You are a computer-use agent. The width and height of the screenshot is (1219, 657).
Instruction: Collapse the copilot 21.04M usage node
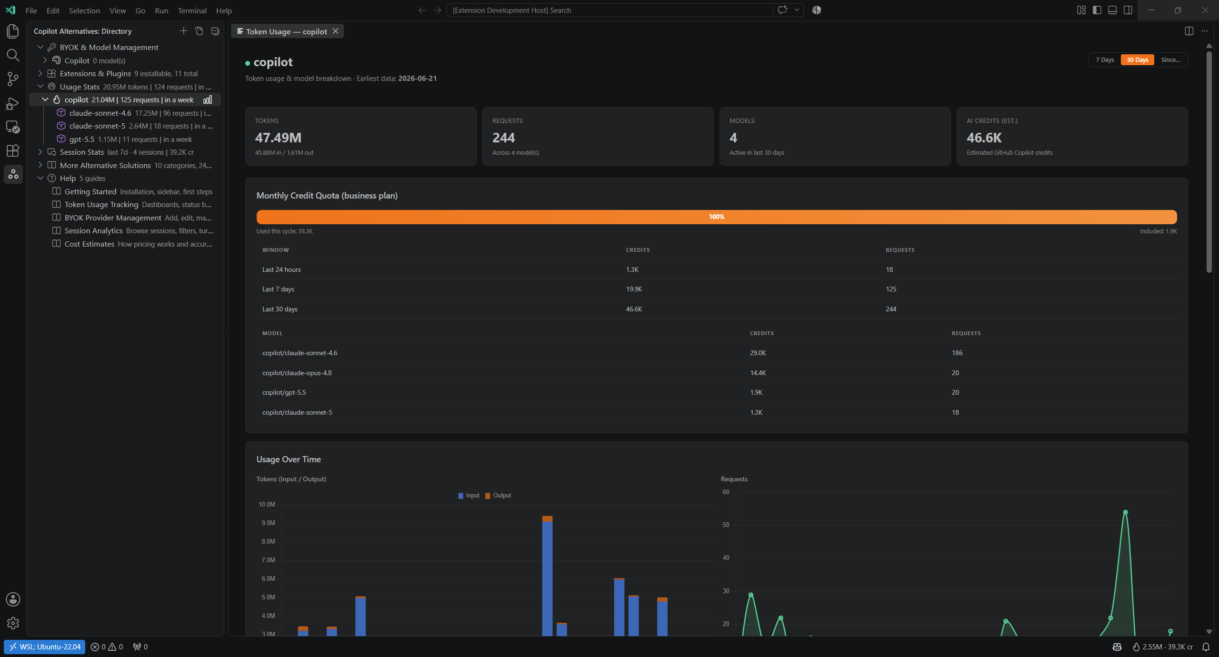[45, 100]
